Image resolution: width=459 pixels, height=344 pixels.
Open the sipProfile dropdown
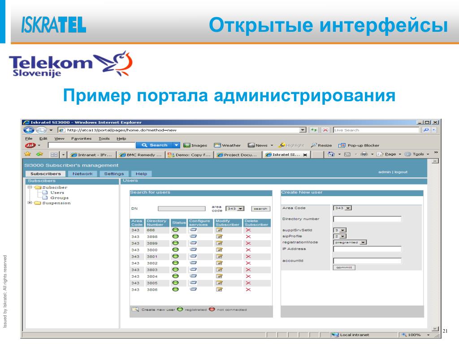pyautogui.click(x=343, y=236)
